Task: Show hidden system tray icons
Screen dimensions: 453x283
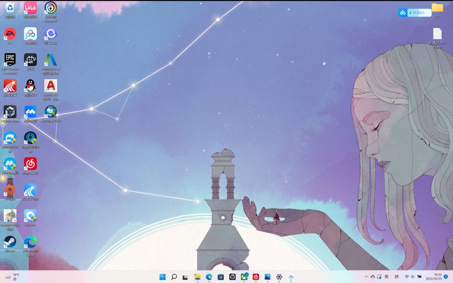Action: pyautogui.click(x=366, y=277)
